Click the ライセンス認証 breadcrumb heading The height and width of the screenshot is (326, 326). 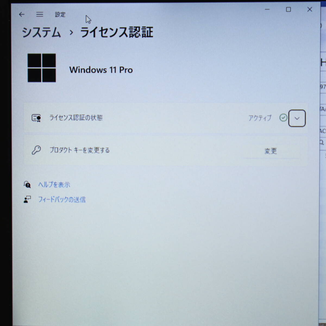coord(117,32)
